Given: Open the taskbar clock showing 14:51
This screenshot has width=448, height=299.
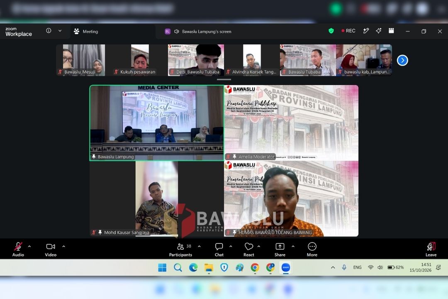Looking at the screenshot, I should pyautogui.click(x=420, y=267).
